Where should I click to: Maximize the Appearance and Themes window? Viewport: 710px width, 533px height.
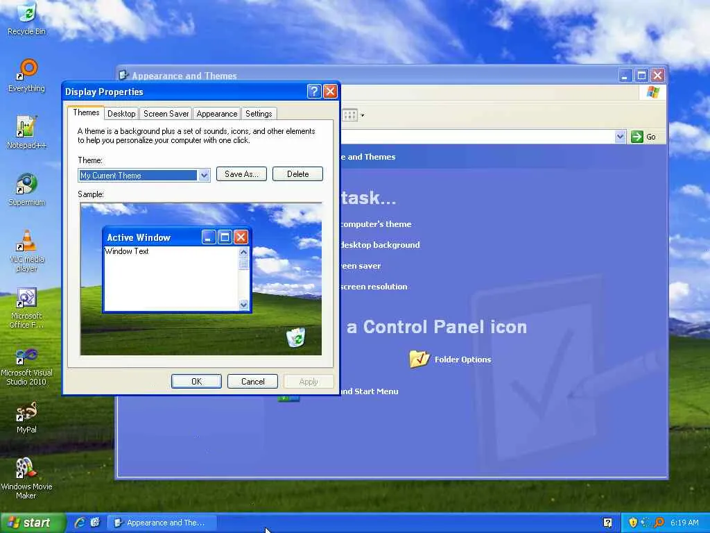(641, 75)
